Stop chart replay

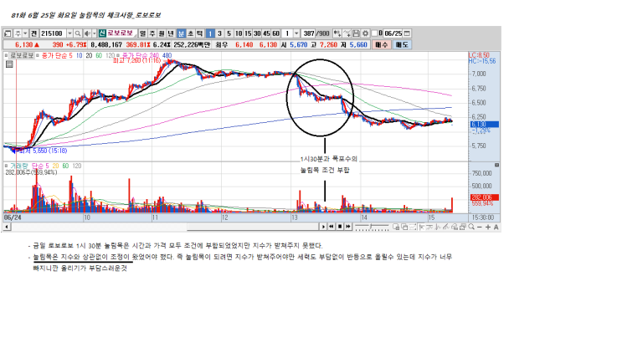[x=340, y=227]
